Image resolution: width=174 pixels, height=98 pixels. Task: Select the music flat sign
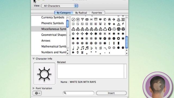pos(91,48)
